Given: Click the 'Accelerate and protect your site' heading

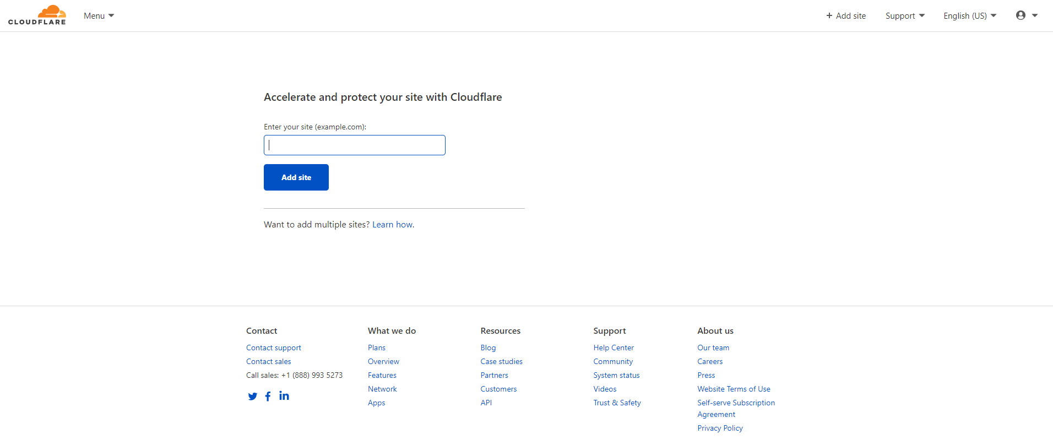Looking at the screenshot, I should (383, 97).
